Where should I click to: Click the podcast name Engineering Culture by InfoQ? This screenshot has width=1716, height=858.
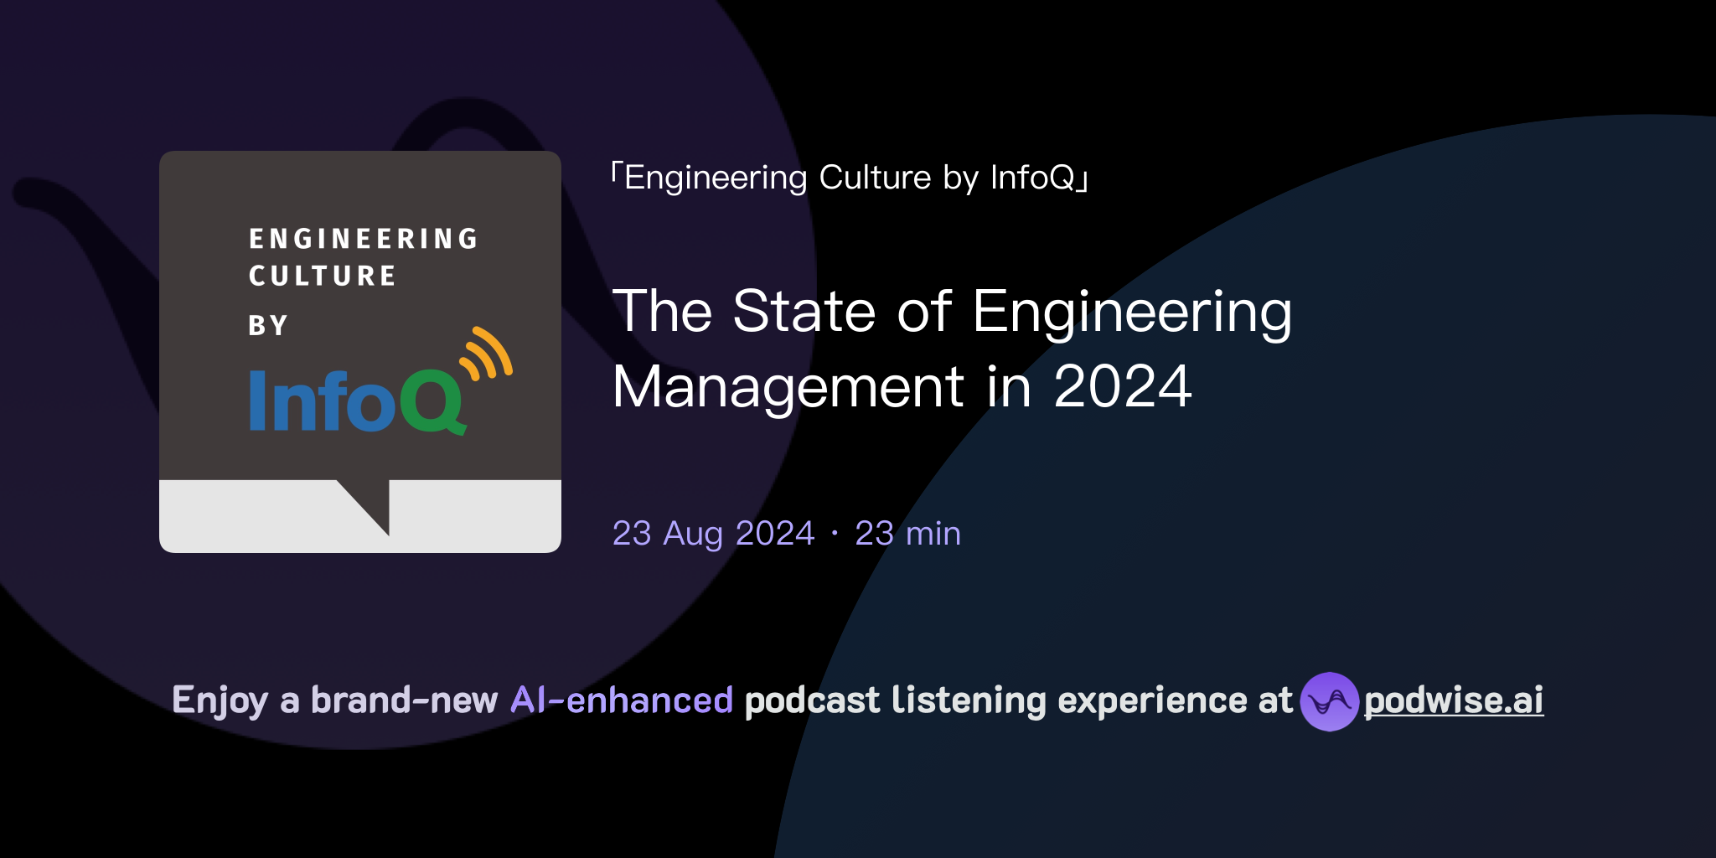[848, 176]
